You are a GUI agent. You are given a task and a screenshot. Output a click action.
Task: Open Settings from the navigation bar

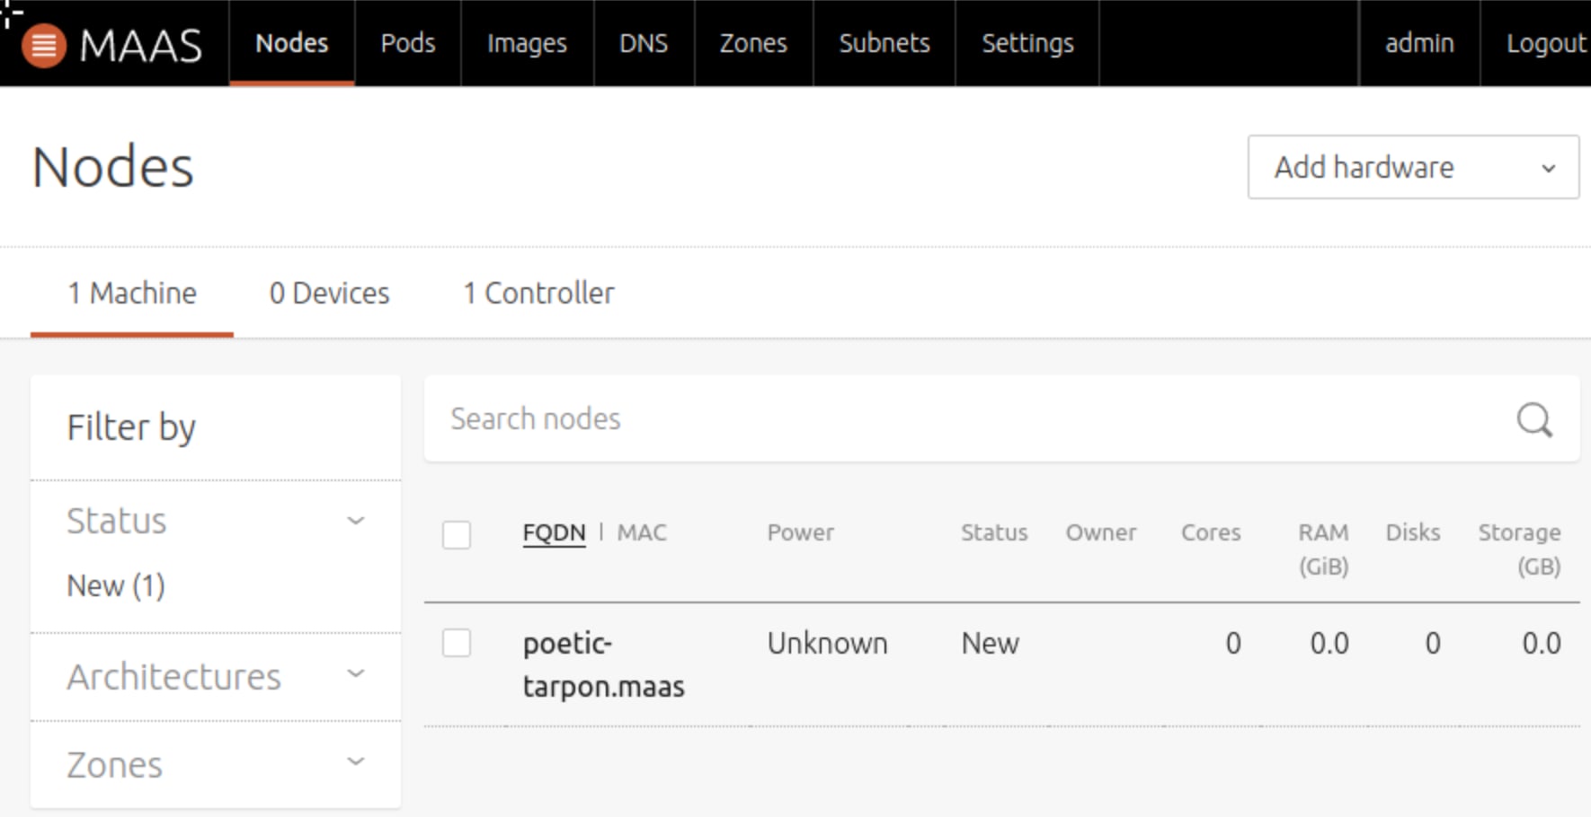point(1027,43)
